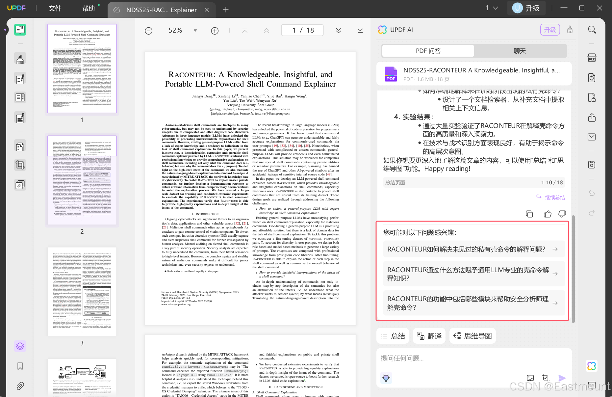Screen dimensions: 612x397
Task: Undo the last action arrow
Action: point(592,193)
